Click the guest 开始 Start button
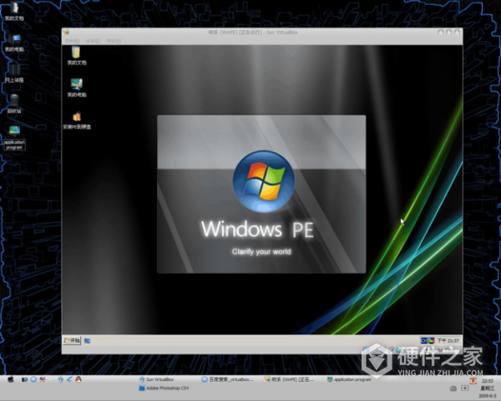 tap(73, 341)
